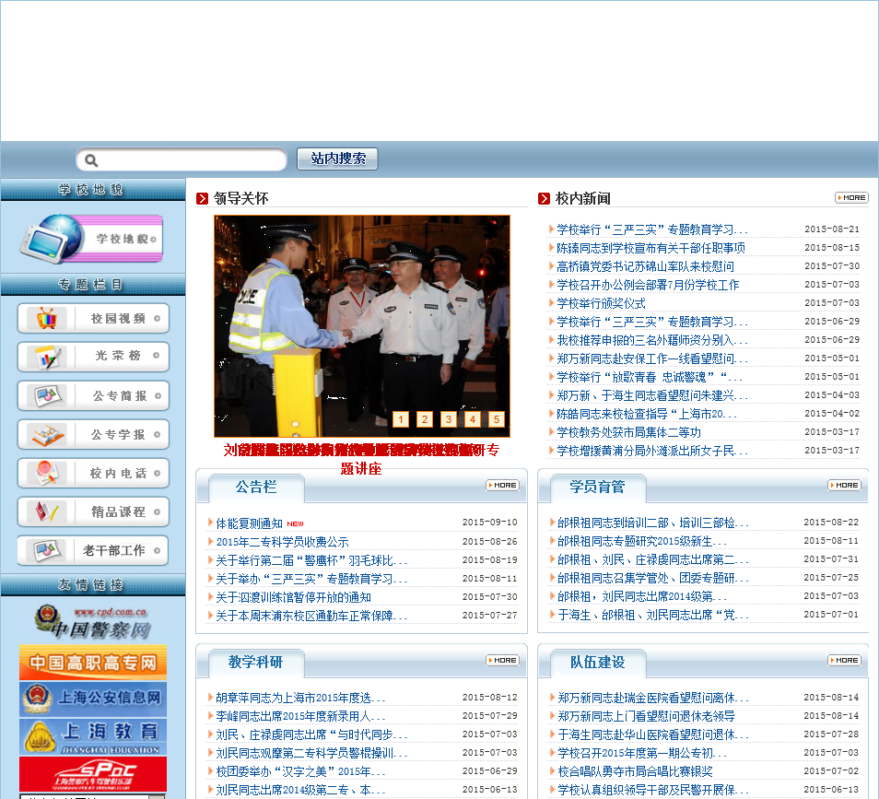Viewport: 879px width, 799px height.
Task: Open 郑万新同志赴瑞金医院看望慰问离休 article
Action: point(652,698)
